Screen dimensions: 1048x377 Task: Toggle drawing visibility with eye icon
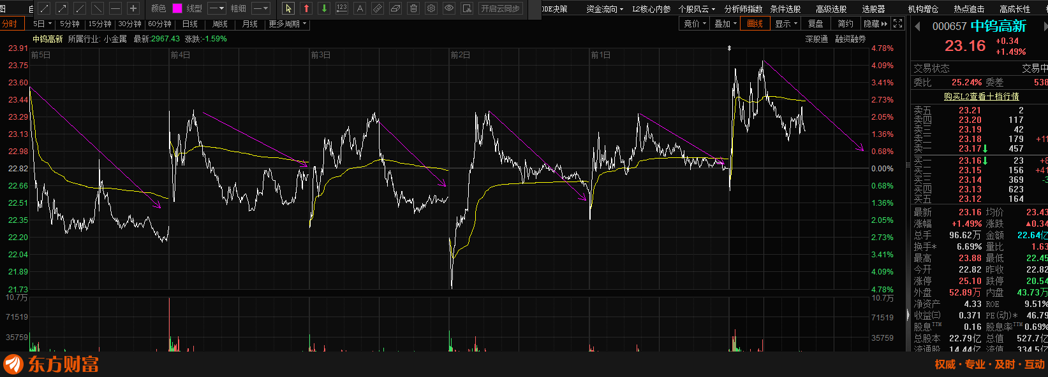pyautogui.click(x=449, y=8)
